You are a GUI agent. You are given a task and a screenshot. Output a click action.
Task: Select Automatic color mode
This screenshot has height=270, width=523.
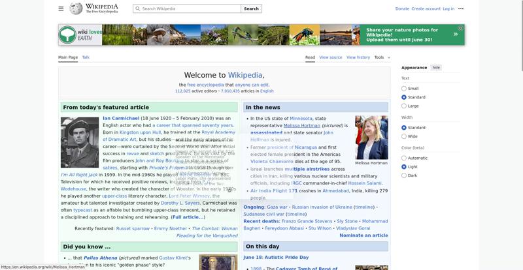[404, 158]
